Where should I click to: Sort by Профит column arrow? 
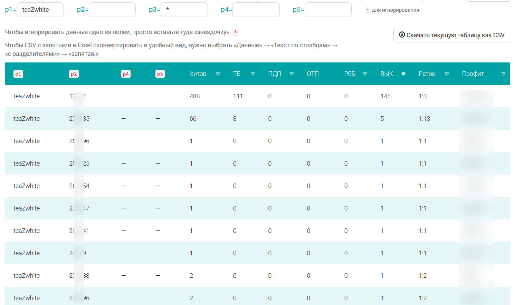coord(503,74)
